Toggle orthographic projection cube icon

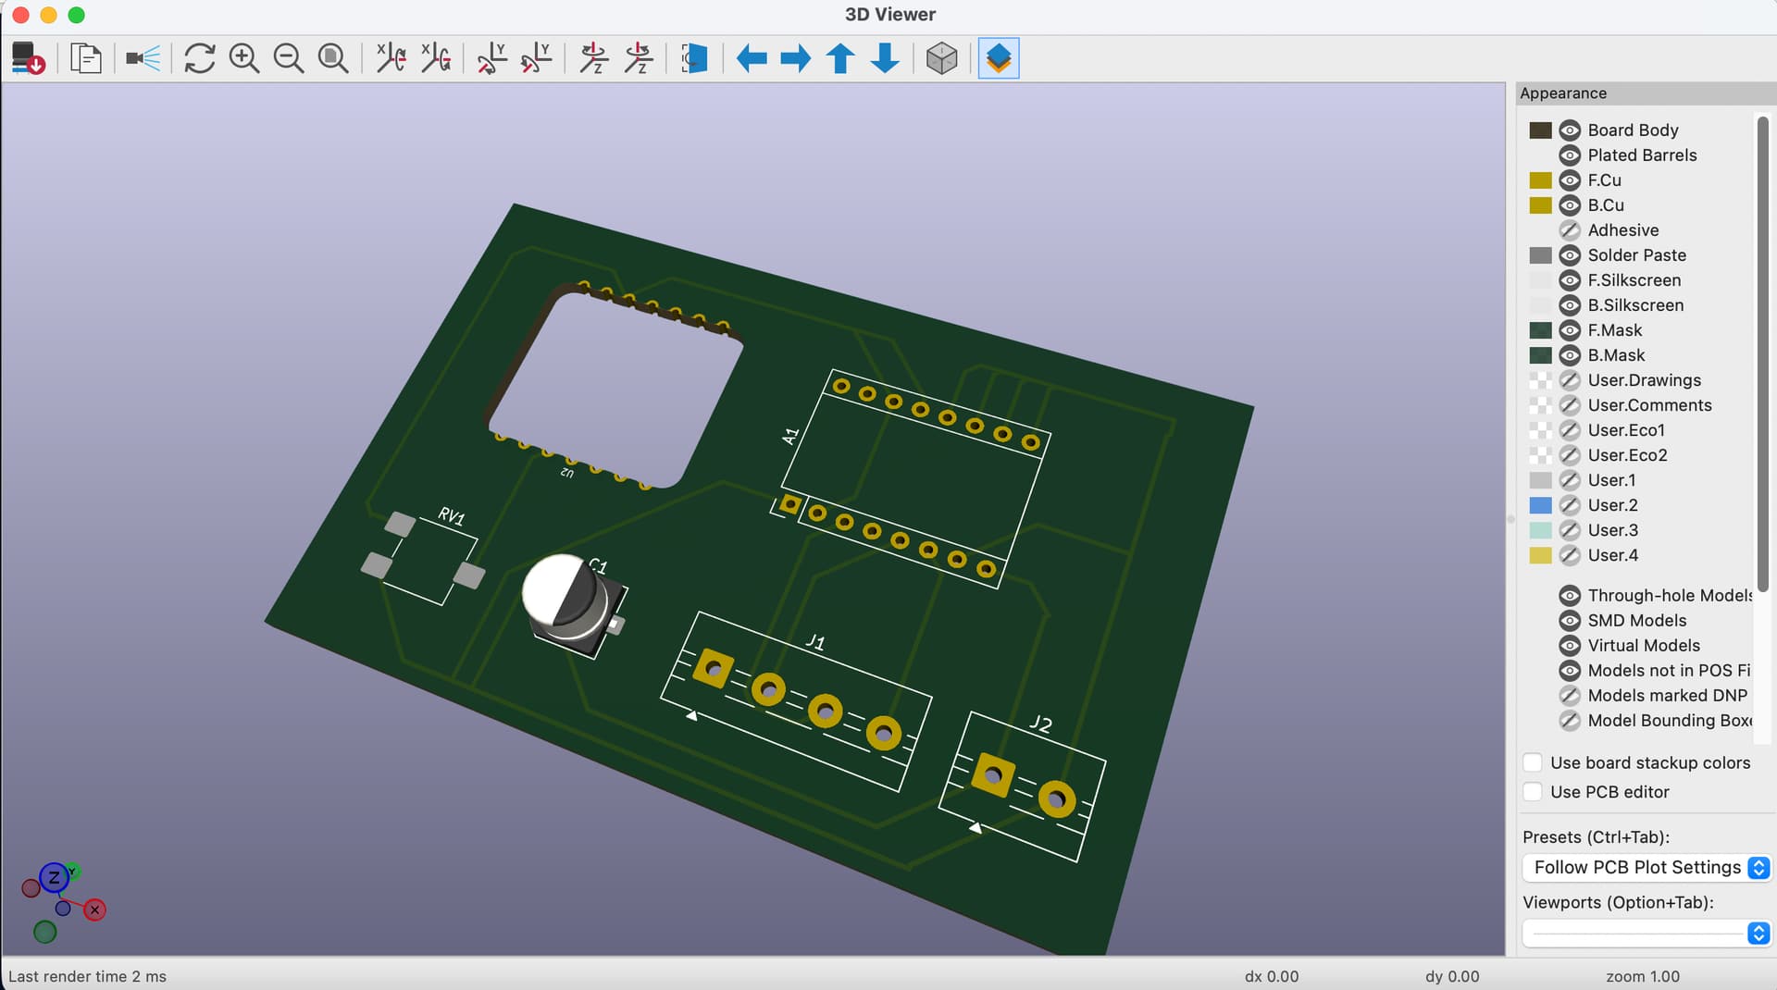(x=941, y=58)
